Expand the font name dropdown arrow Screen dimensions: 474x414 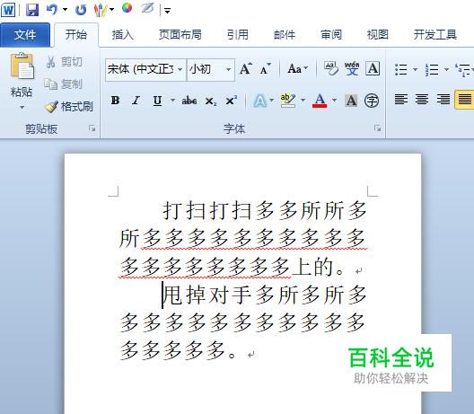click(180, 69)
